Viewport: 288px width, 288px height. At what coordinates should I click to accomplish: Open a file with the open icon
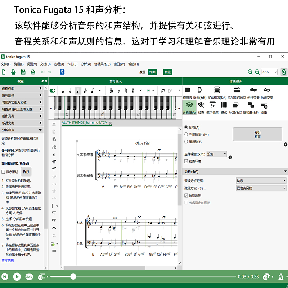(13, 72)
